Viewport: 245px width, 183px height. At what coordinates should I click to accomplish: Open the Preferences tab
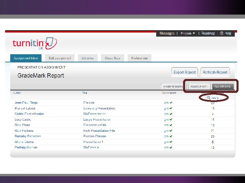click(140, 58)
